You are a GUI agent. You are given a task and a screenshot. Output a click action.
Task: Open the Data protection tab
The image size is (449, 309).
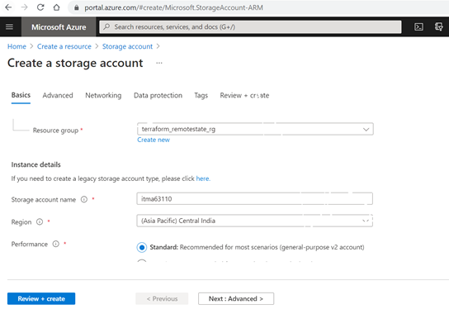tap(158, 95)
